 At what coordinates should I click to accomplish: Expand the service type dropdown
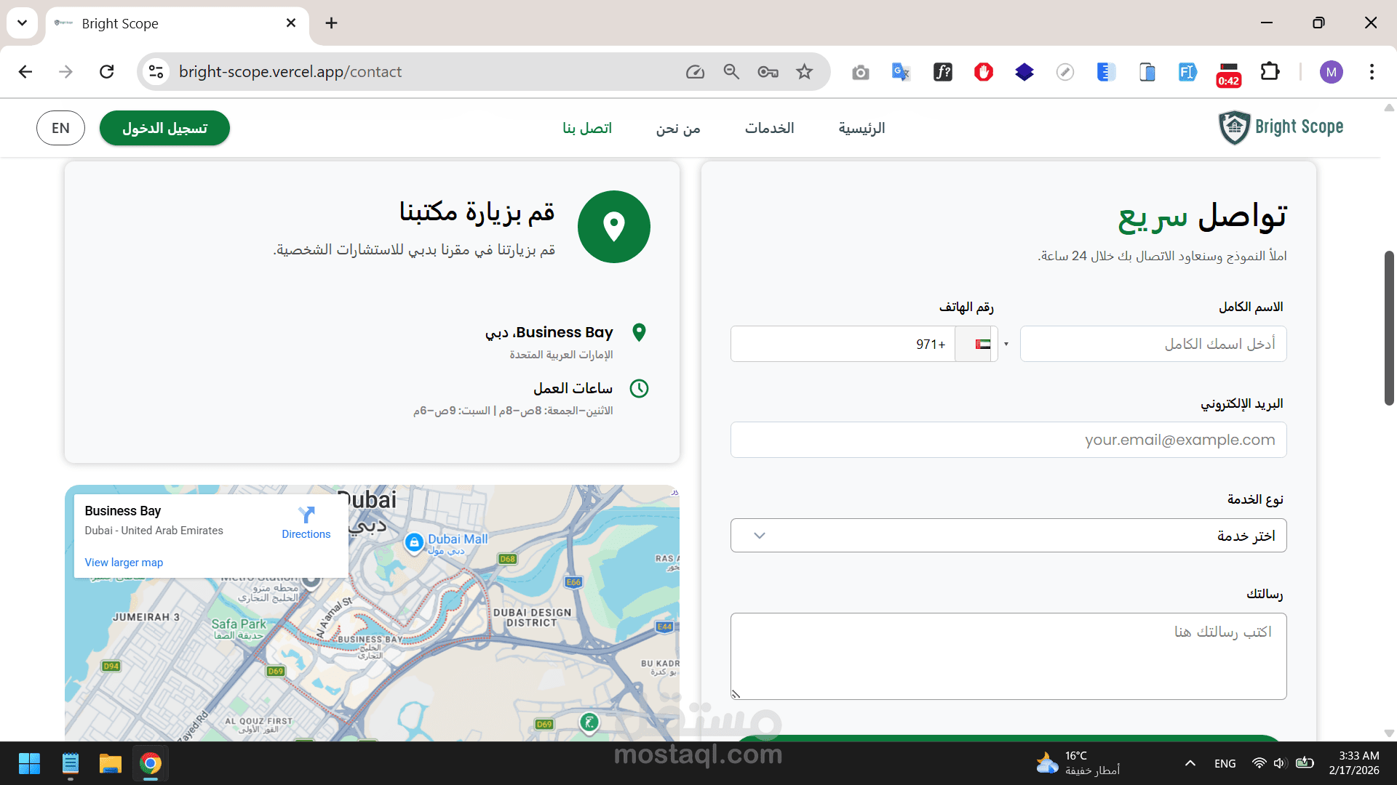[x=1008, y=536]
